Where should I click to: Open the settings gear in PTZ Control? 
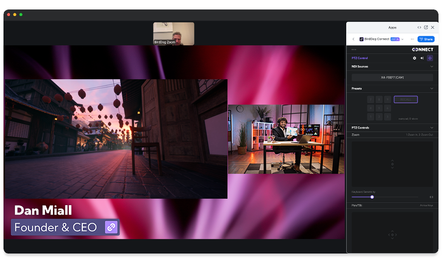pyautogui.click(x=415, y=58)
